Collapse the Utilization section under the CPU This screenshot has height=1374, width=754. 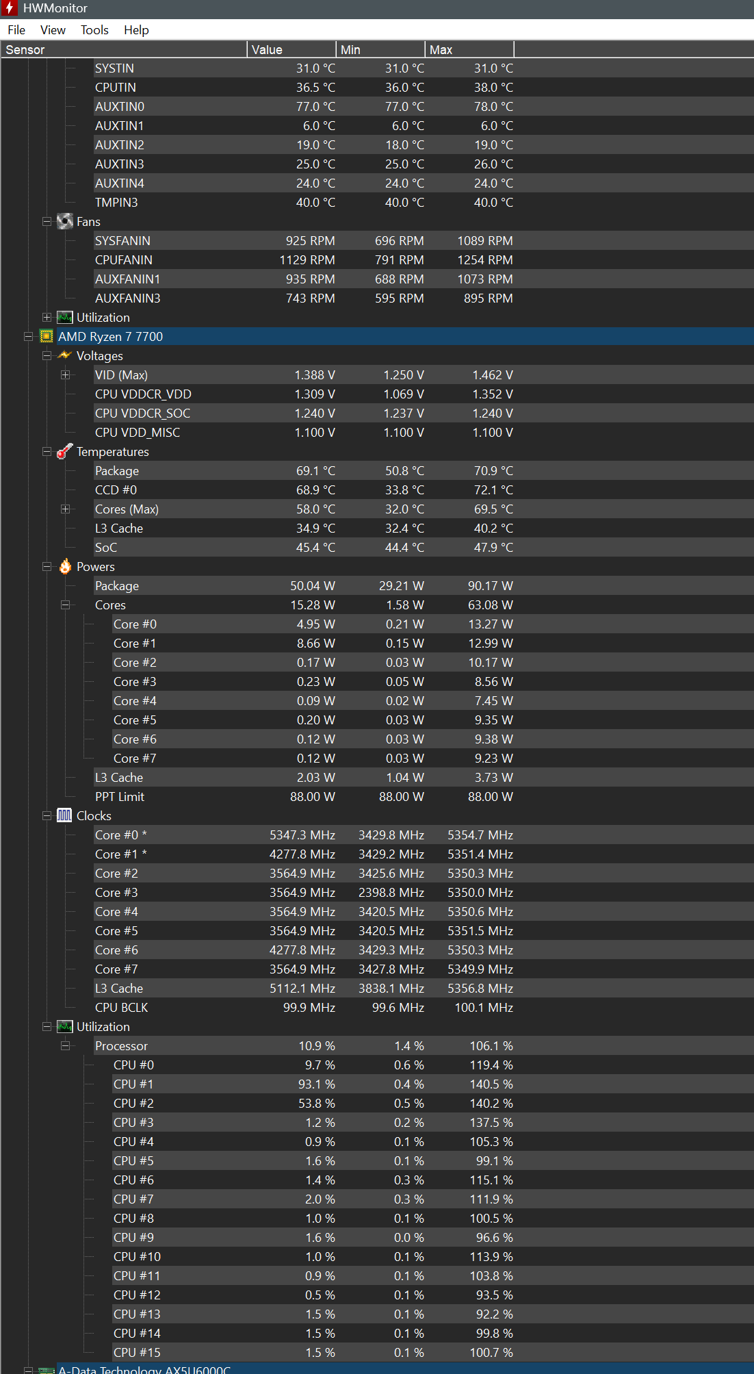pos(47,1026)
